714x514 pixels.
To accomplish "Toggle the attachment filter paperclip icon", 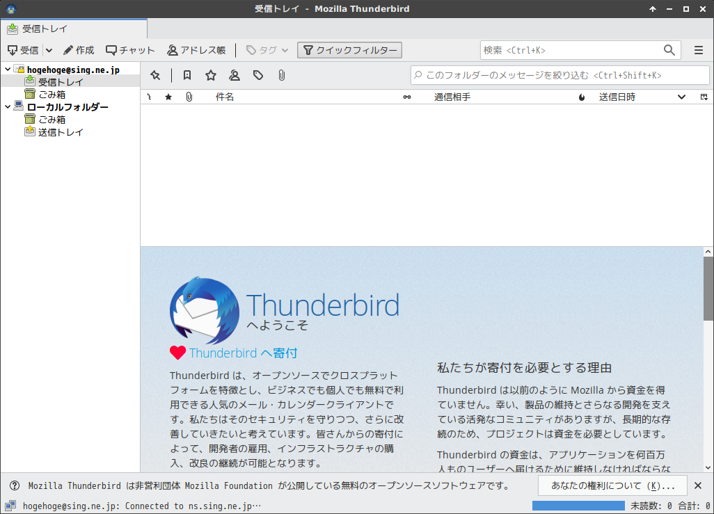I will (x=282, y=75).
